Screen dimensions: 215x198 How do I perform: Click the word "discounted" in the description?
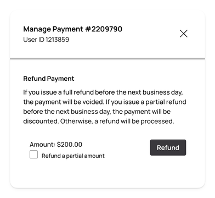[41, 122]
